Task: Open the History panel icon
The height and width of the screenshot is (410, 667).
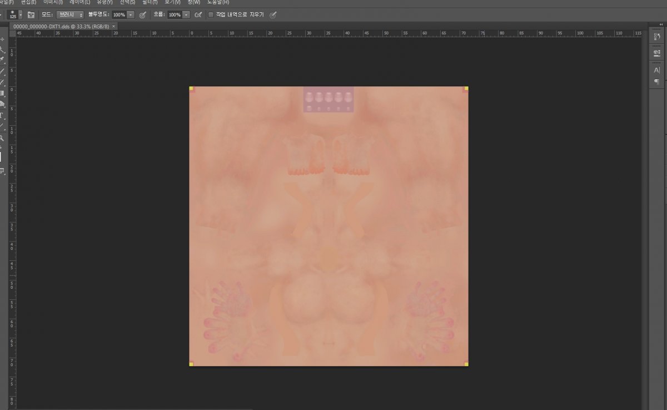Action: (656, 37)
